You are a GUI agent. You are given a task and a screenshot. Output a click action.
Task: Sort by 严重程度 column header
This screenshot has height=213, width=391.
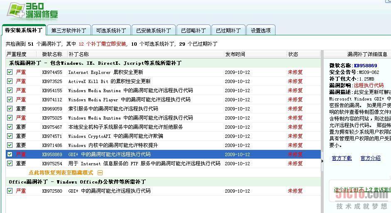[21, 54]
